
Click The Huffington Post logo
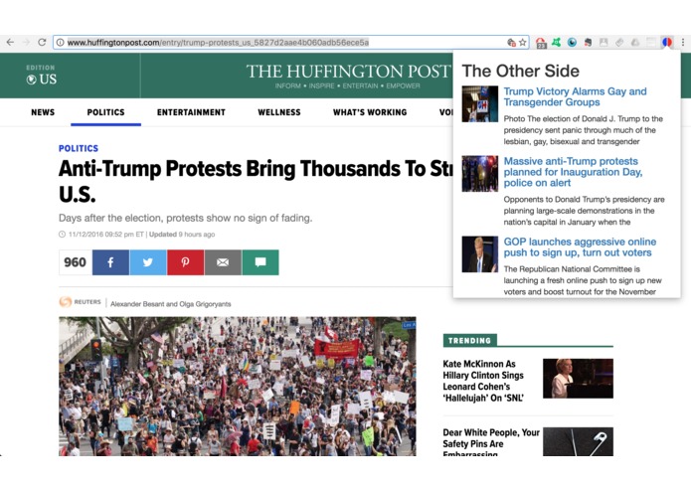point(348,72)
